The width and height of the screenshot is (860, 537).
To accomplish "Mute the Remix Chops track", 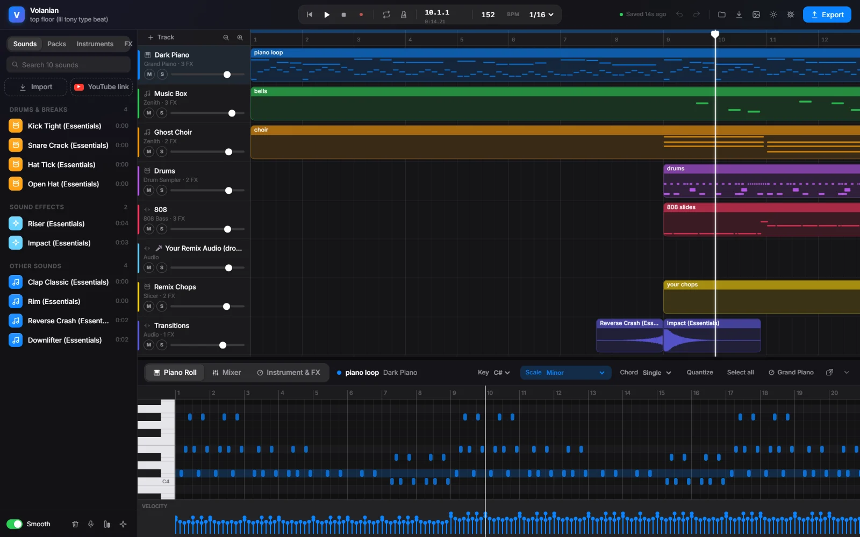I will (149, 306).
